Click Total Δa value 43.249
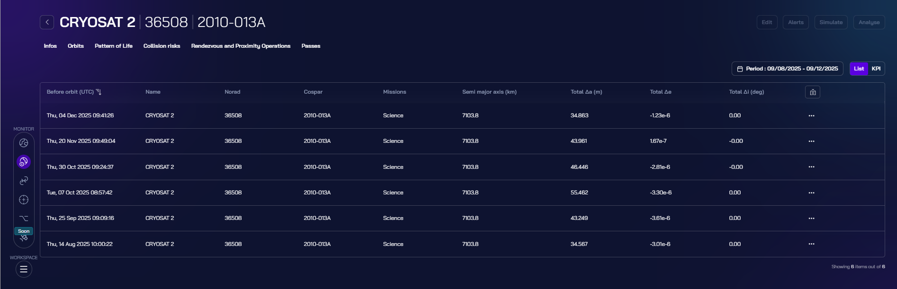 click(x=579, y=218)
